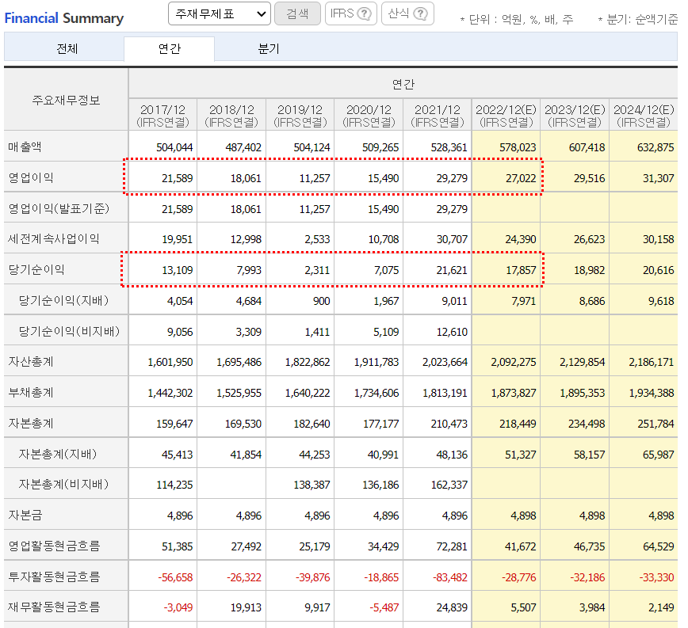Viewport: 688px width, 628px height.
Task: Click the IFRS help button
Action: click(351, 14)
